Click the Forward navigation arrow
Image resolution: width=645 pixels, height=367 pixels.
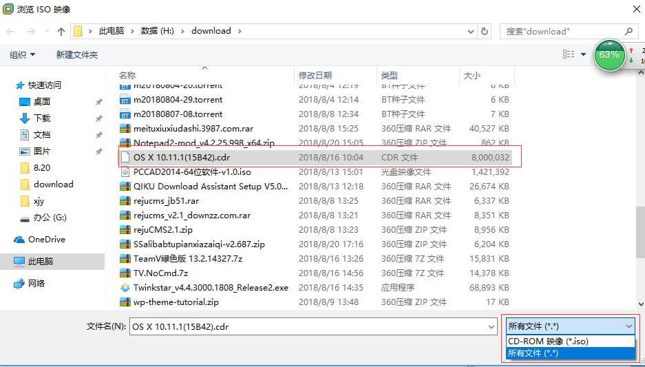pos(30,31)
